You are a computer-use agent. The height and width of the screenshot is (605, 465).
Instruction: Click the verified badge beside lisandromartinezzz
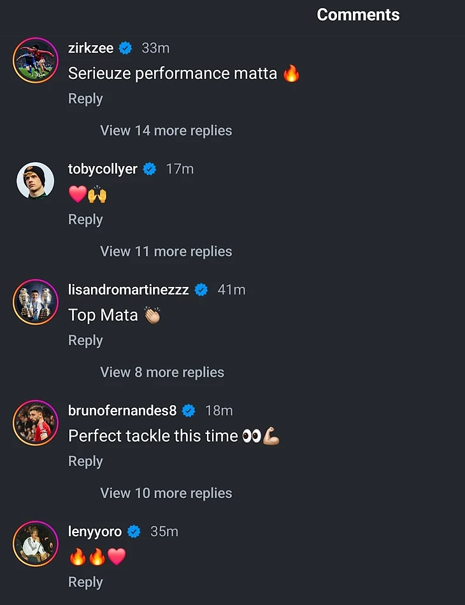tap(201, 290)
